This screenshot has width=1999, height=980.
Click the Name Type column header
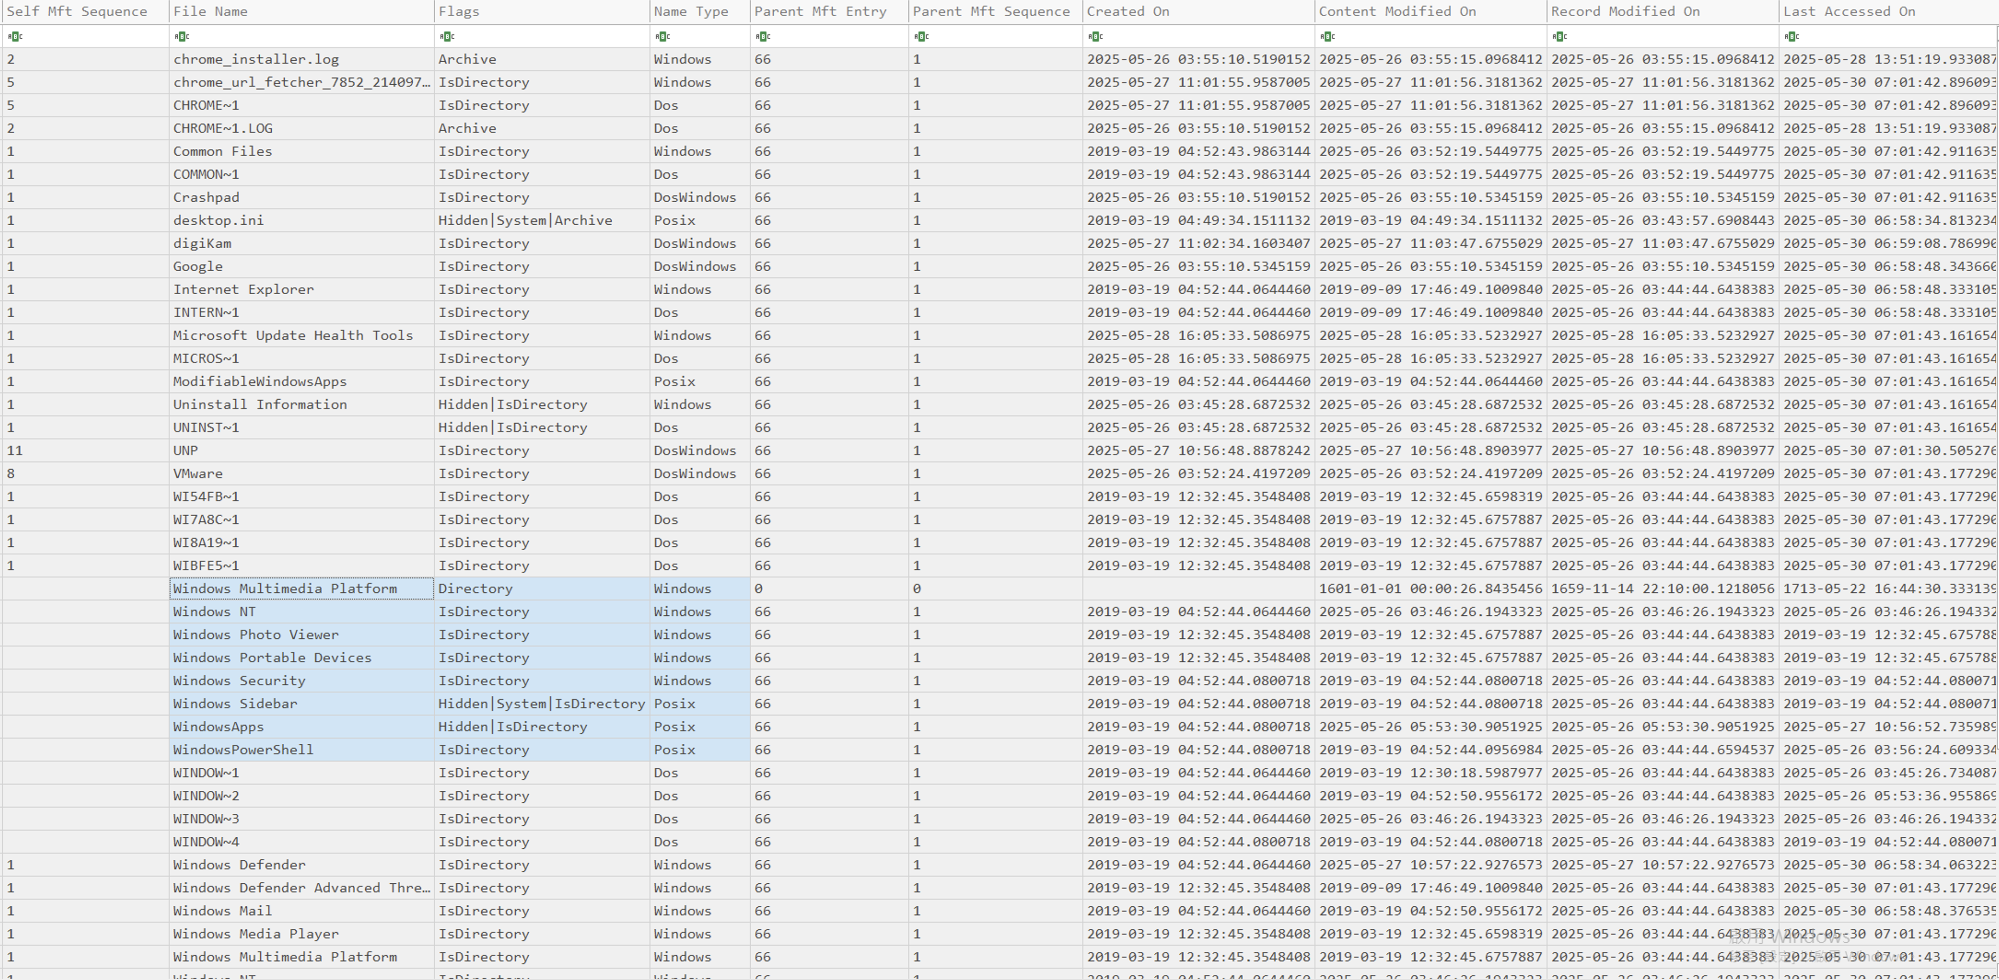coord(690,12)
